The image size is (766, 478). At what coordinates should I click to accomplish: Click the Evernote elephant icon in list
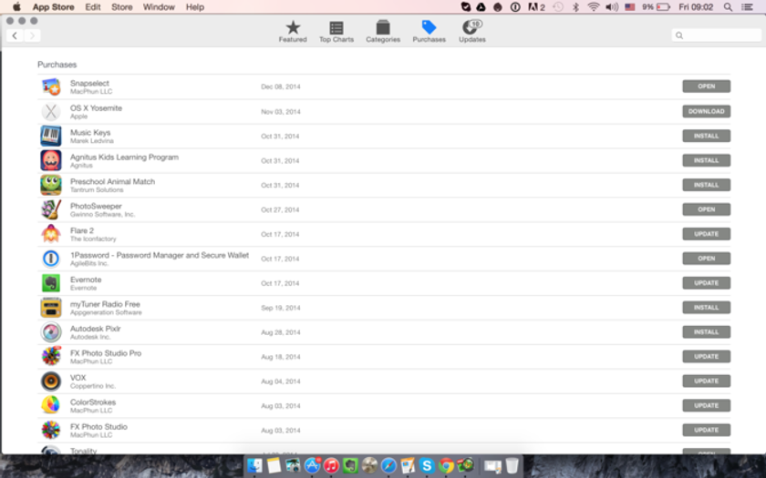[x=51, y=283]
